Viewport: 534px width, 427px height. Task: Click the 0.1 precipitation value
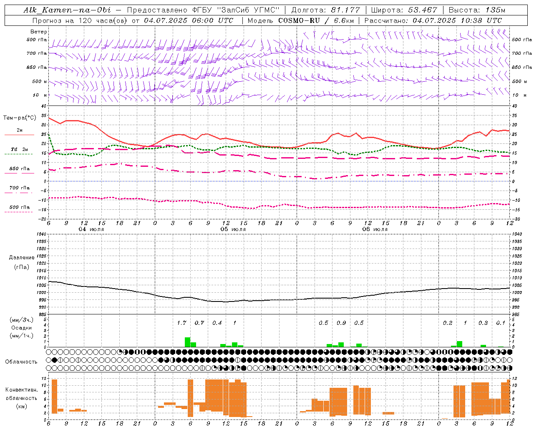pyautogui.click(x=501, y=323)
